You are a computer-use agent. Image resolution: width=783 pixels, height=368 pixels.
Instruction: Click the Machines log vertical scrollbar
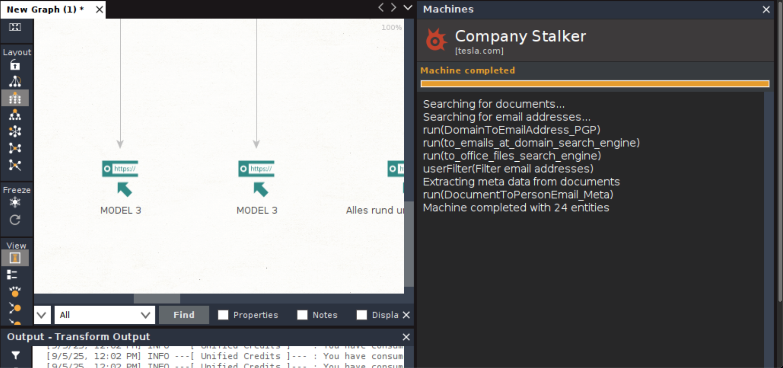click(x=769, y=229)
